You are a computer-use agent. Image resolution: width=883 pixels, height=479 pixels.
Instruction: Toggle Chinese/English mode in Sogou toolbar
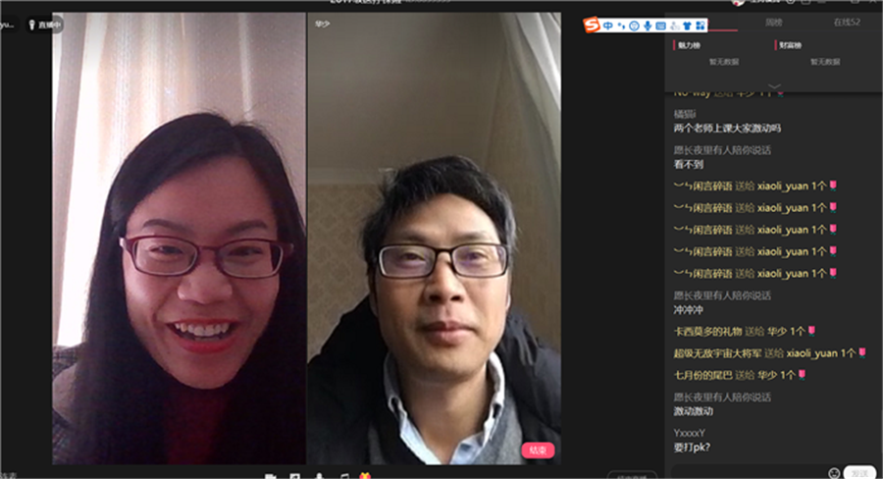pos(607,25)
